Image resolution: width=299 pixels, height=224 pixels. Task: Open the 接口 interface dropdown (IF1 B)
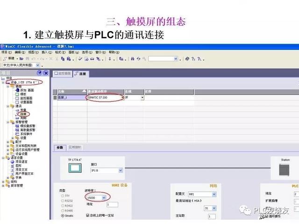[121, 171]
